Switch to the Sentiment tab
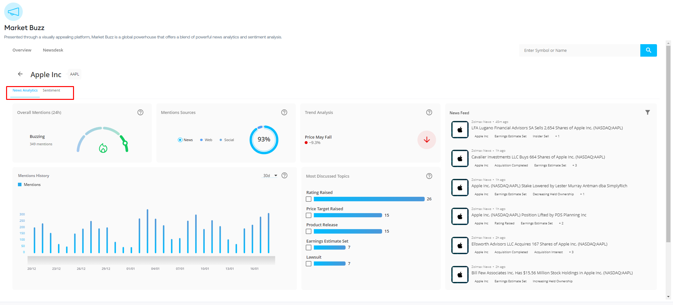Viewport: 673px width, 305px height. 51,90
